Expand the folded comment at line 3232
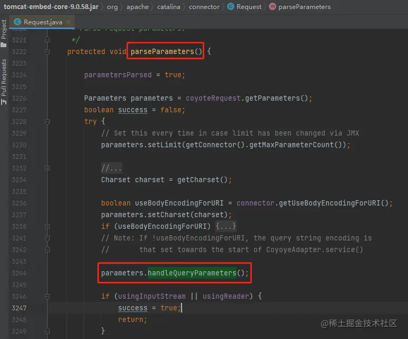The image size is (408, 339). pos(47,168)
